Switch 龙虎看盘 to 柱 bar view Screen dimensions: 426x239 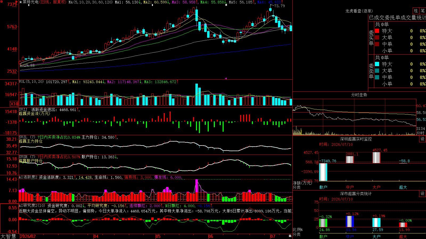click(x=416, y=11)
